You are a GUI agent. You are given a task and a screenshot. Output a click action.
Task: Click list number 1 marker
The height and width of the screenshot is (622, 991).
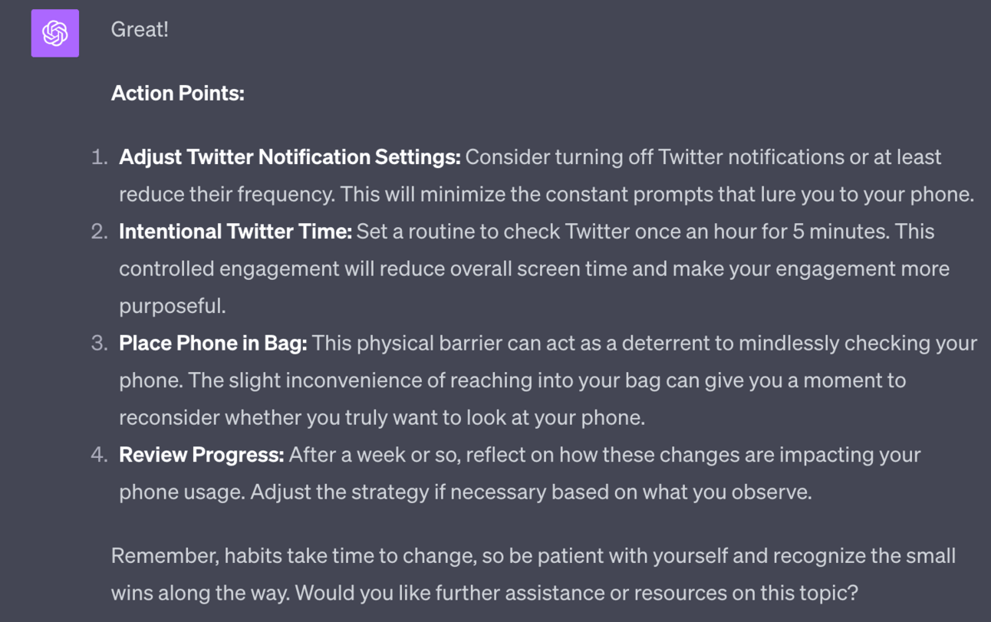tap(99, 157)
